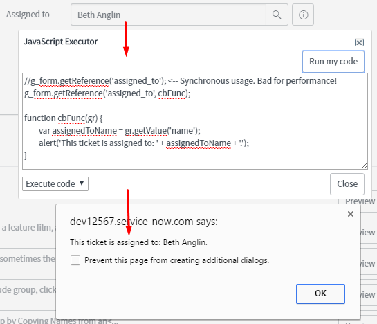Check Prevent this page from creating dialogs
Viewport: 377px width, 324px height.
(x=75, y=260)
